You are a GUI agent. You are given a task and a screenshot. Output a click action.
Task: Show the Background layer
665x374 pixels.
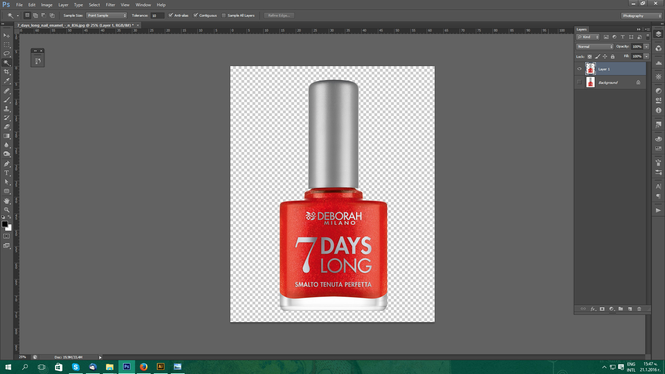click(x=579, y=82)
